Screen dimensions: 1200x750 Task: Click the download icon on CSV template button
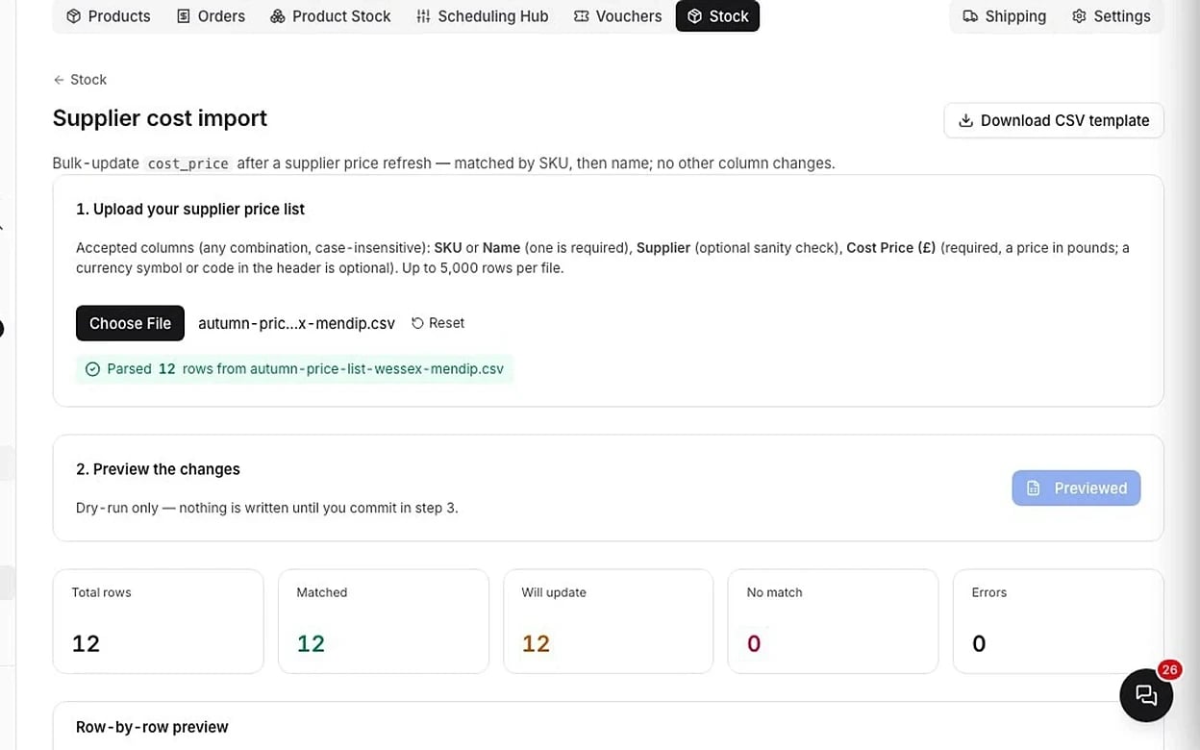pyautogui.click(x=965, y=120)
